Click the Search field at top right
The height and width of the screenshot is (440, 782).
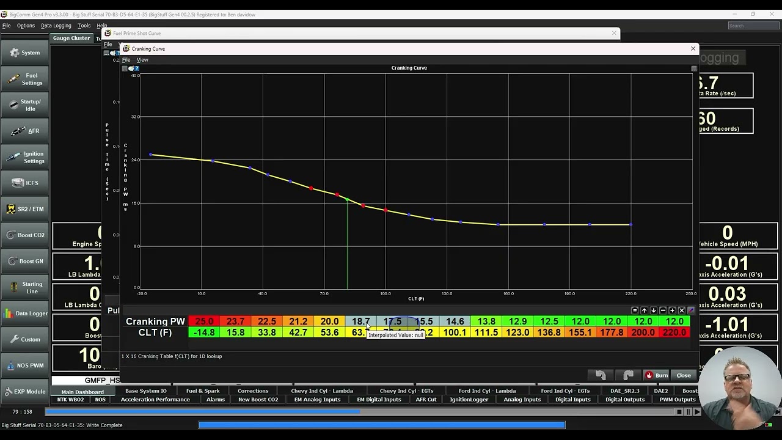point(754,26)
